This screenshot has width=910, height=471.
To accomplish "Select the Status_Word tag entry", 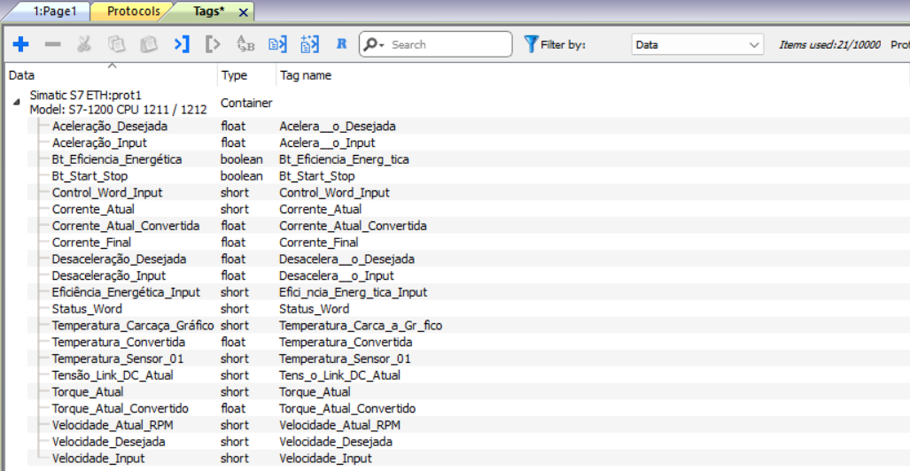I will pyautogui.click(x=87, y=309).
